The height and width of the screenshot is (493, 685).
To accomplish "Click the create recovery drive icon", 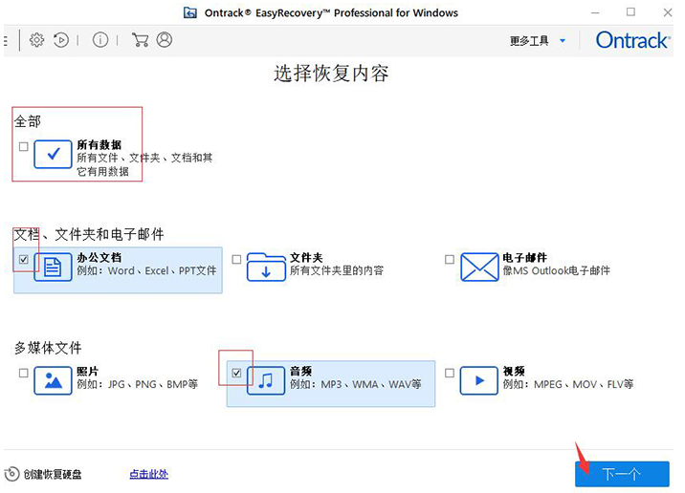I will [x=11, y=474].
